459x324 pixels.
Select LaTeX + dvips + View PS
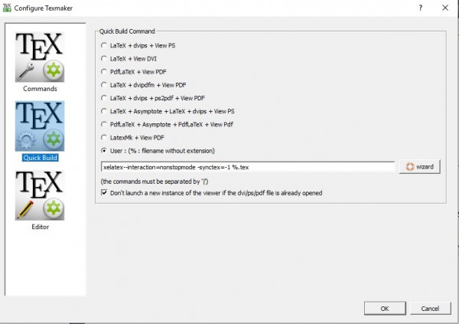105,45
